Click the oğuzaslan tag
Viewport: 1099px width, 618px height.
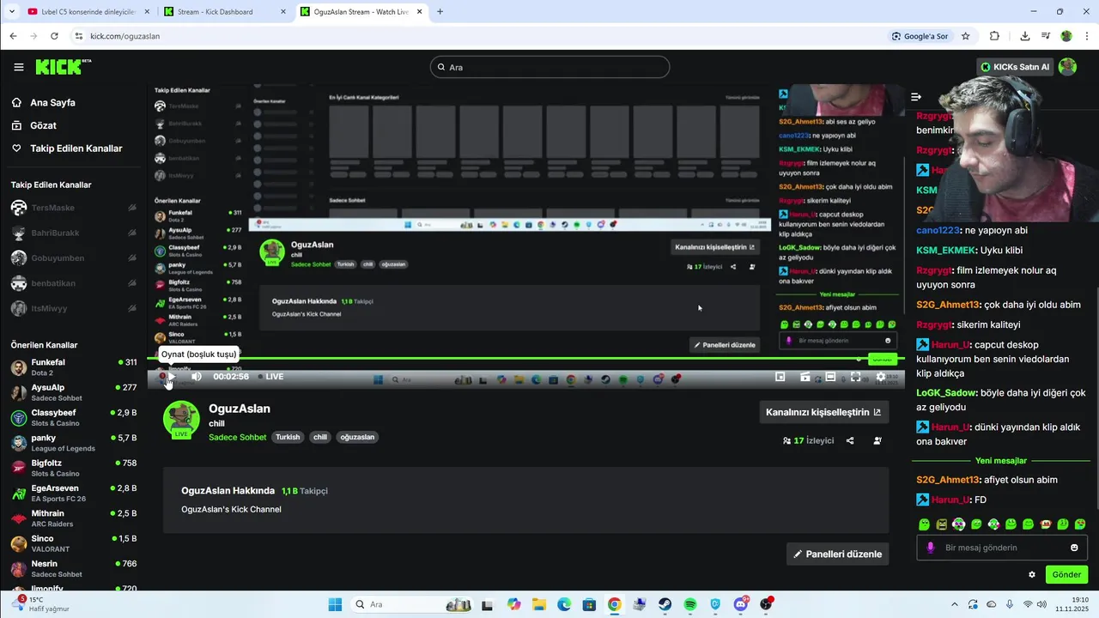[357, 437]
